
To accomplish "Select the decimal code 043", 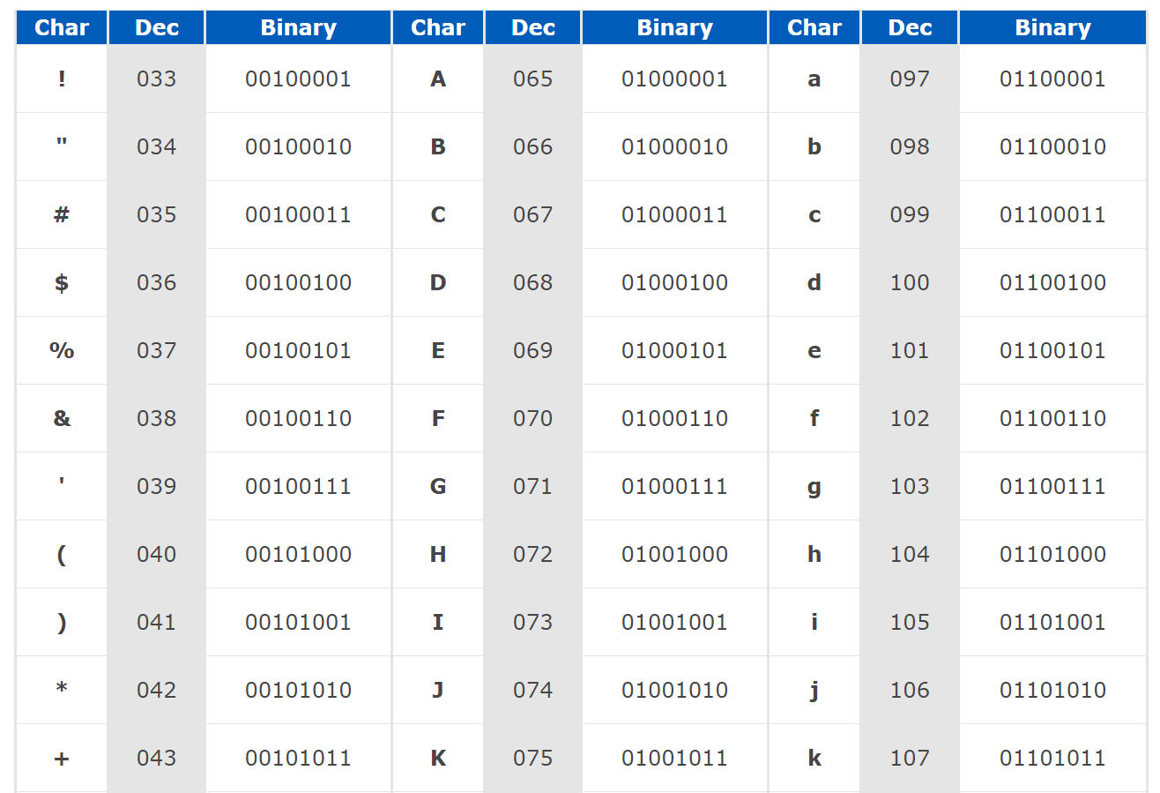I will tap(156, 759).
